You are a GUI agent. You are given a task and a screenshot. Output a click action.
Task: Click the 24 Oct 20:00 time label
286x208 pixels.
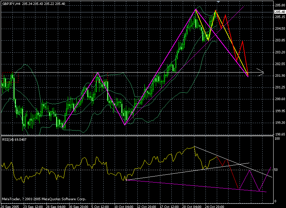(x=215, y=207)
